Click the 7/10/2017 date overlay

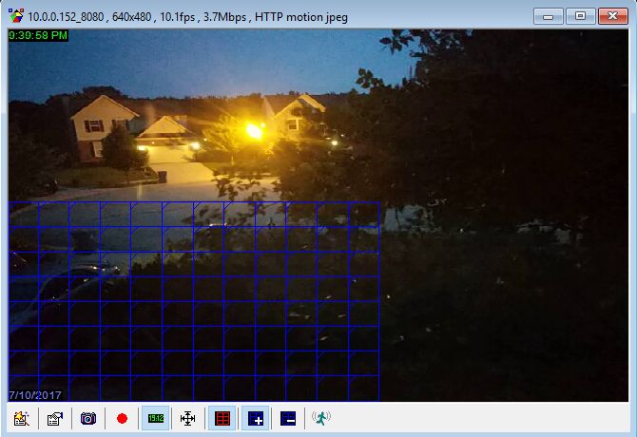[35, 395]
